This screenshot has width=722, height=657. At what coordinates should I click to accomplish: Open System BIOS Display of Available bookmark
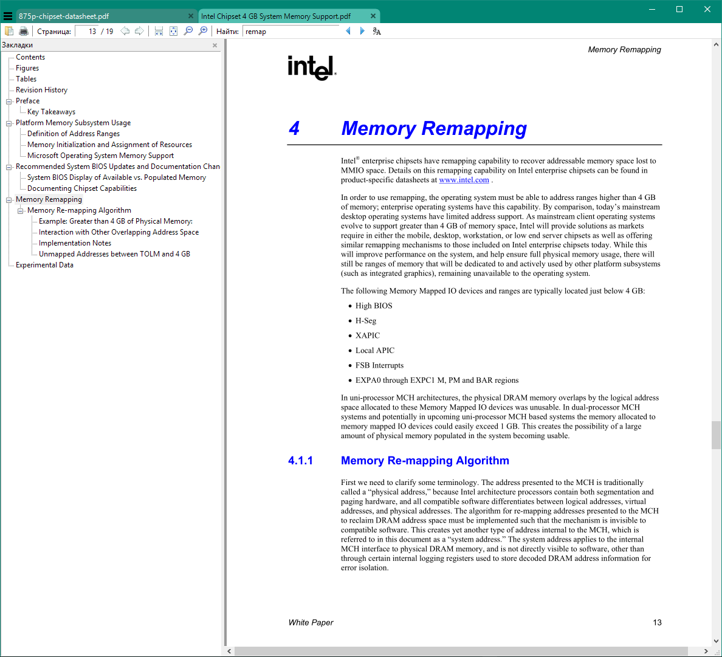click(x=117, y=177)
